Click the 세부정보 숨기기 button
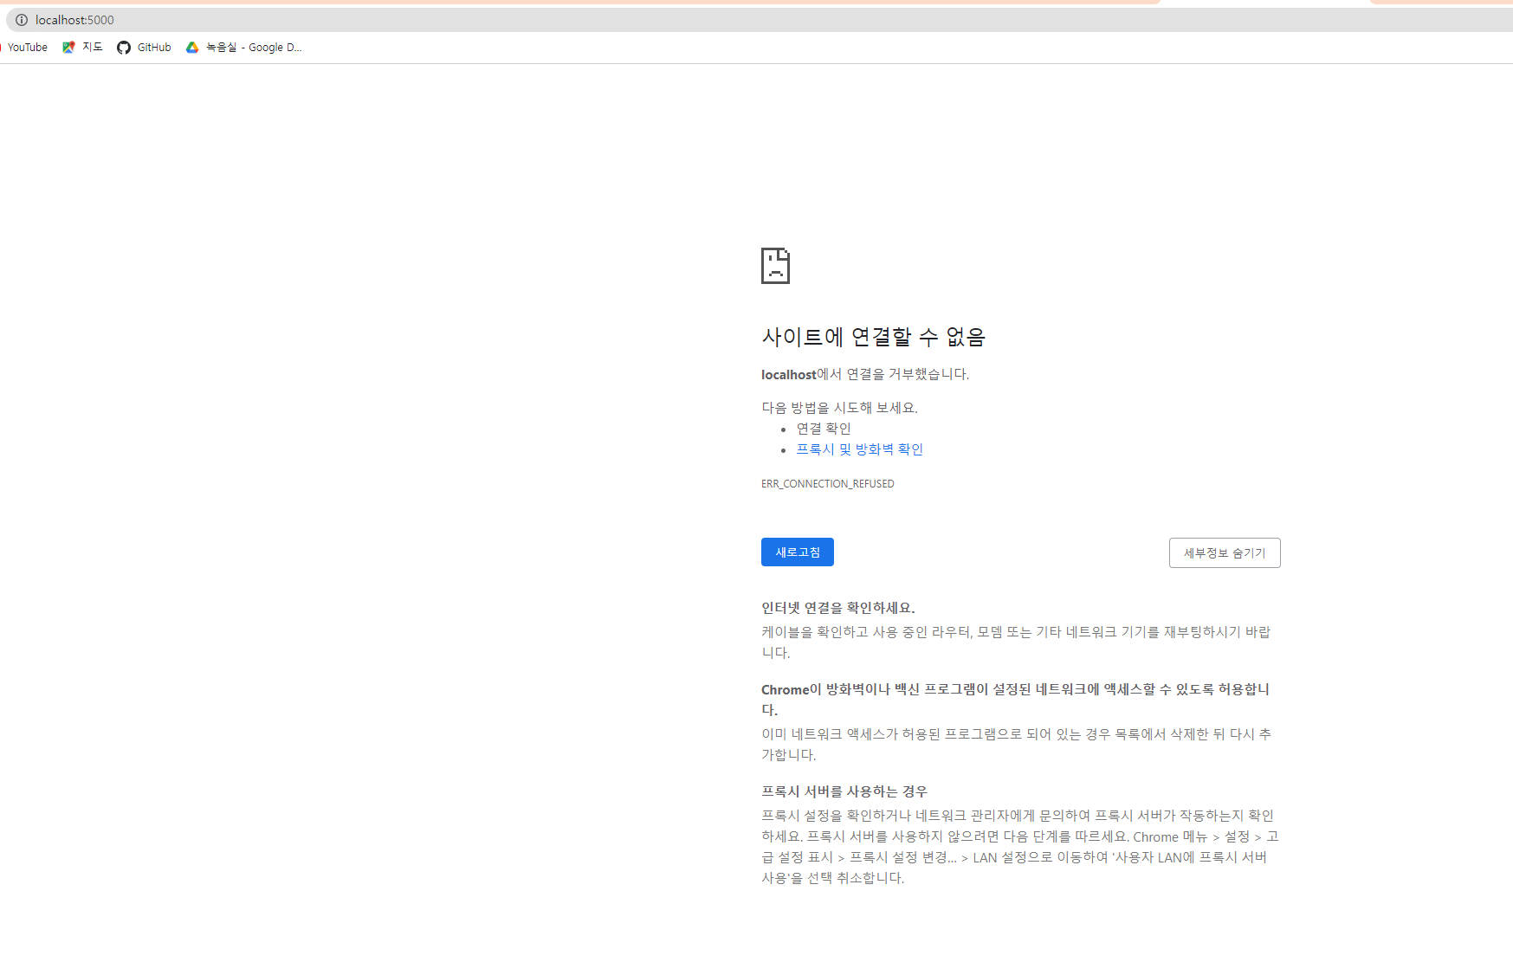This screenshot has height=975, width=1513. coord(1225,553)
